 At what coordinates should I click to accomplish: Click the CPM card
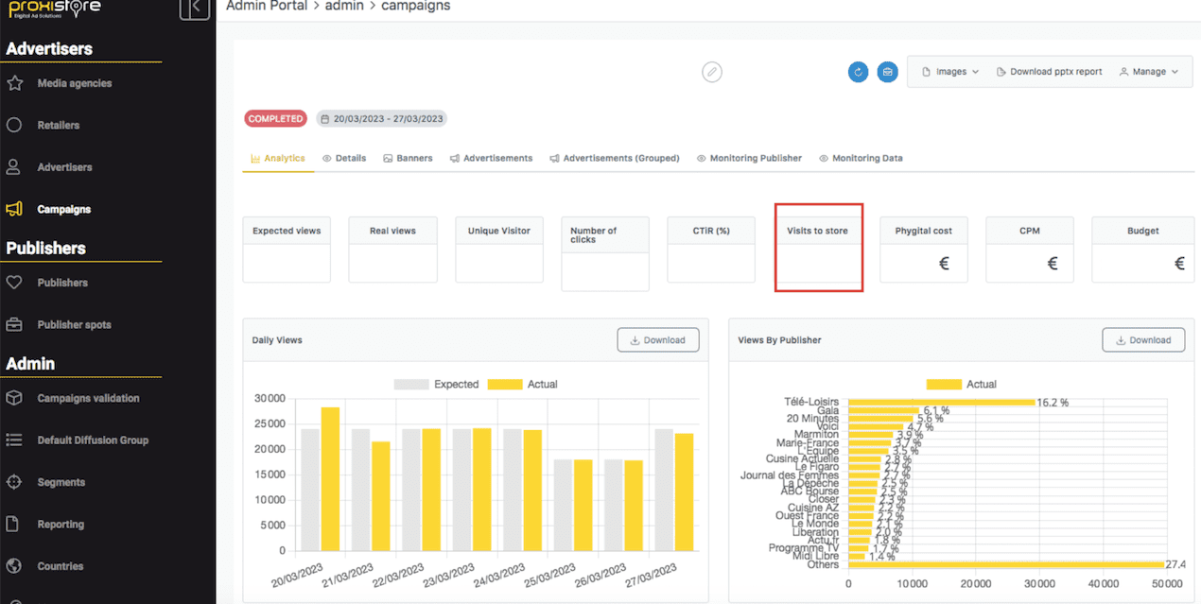coord(1030,250)
